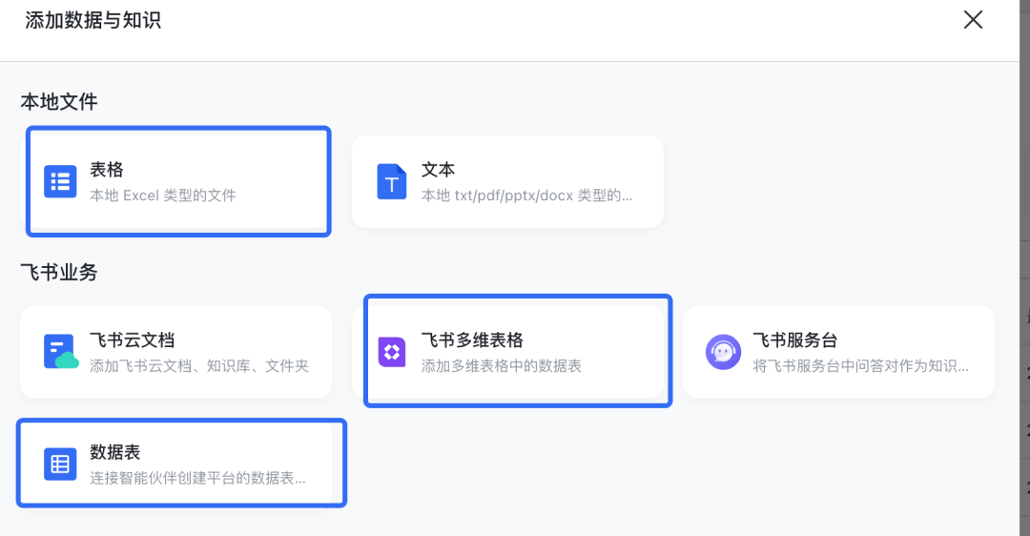Select the 表格 local Excel file card
The image size is (1030, 536).
tap(178, 181)
